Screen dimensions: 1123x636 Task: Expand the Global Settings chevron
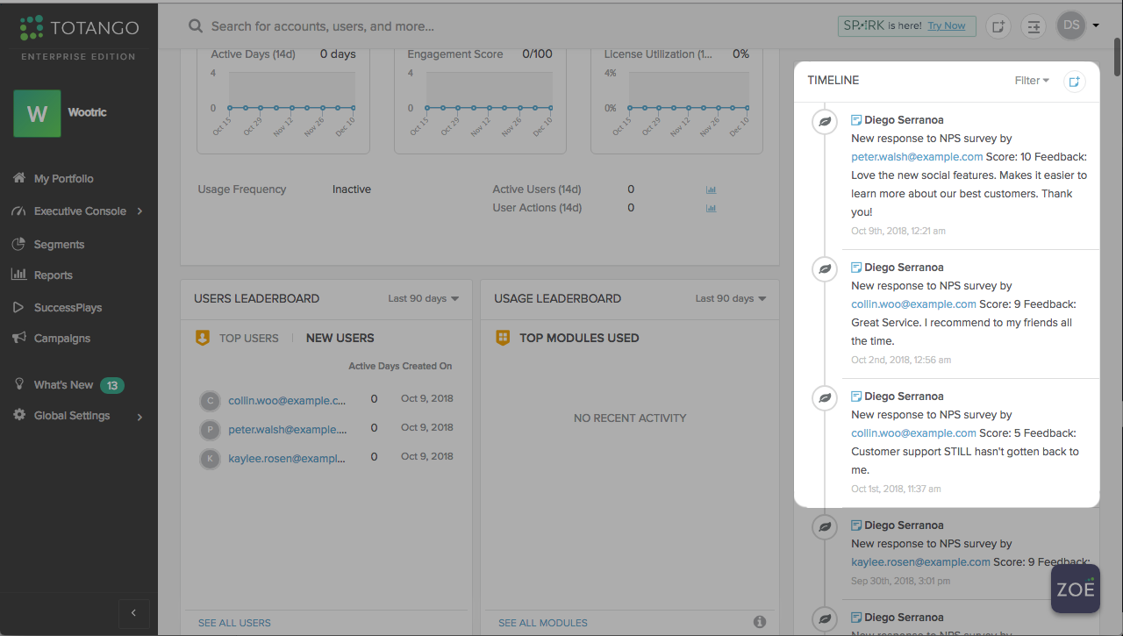click(x=139, y=417)
